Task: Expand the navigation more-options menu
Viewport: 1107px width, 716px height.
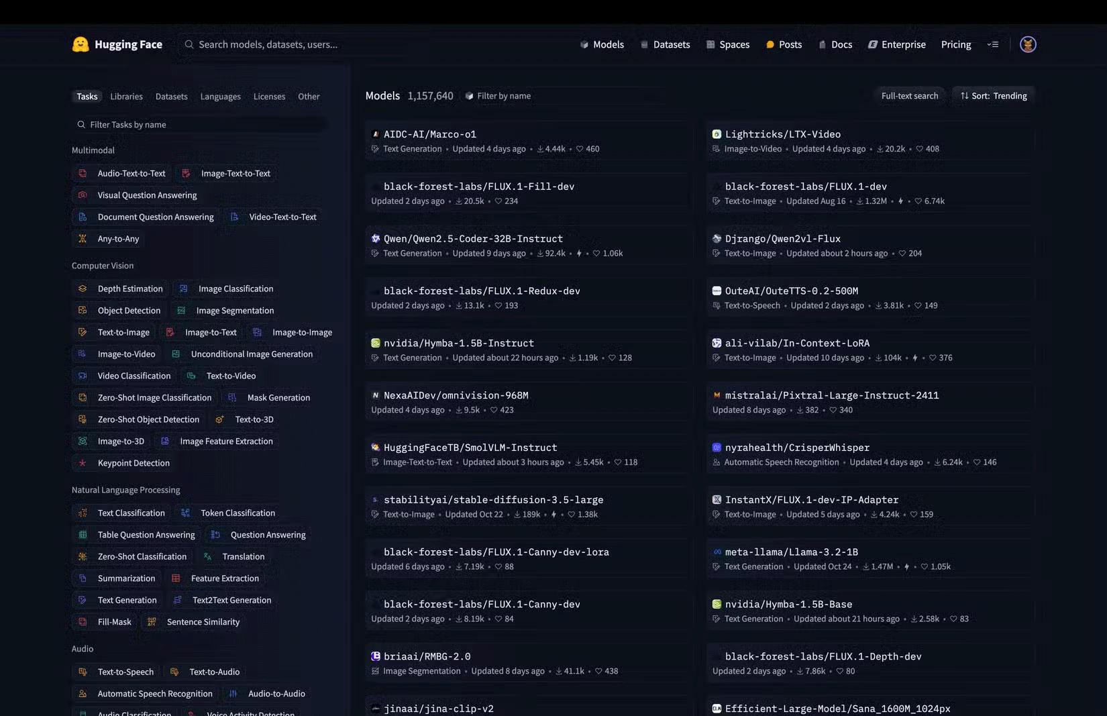Action: (993, 44)
